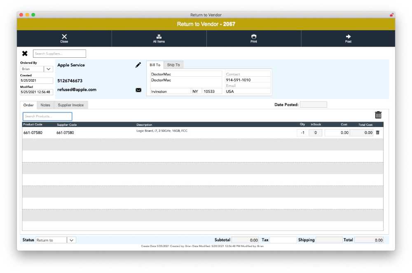Click the large trash can icon

click(x=378, y=115)
